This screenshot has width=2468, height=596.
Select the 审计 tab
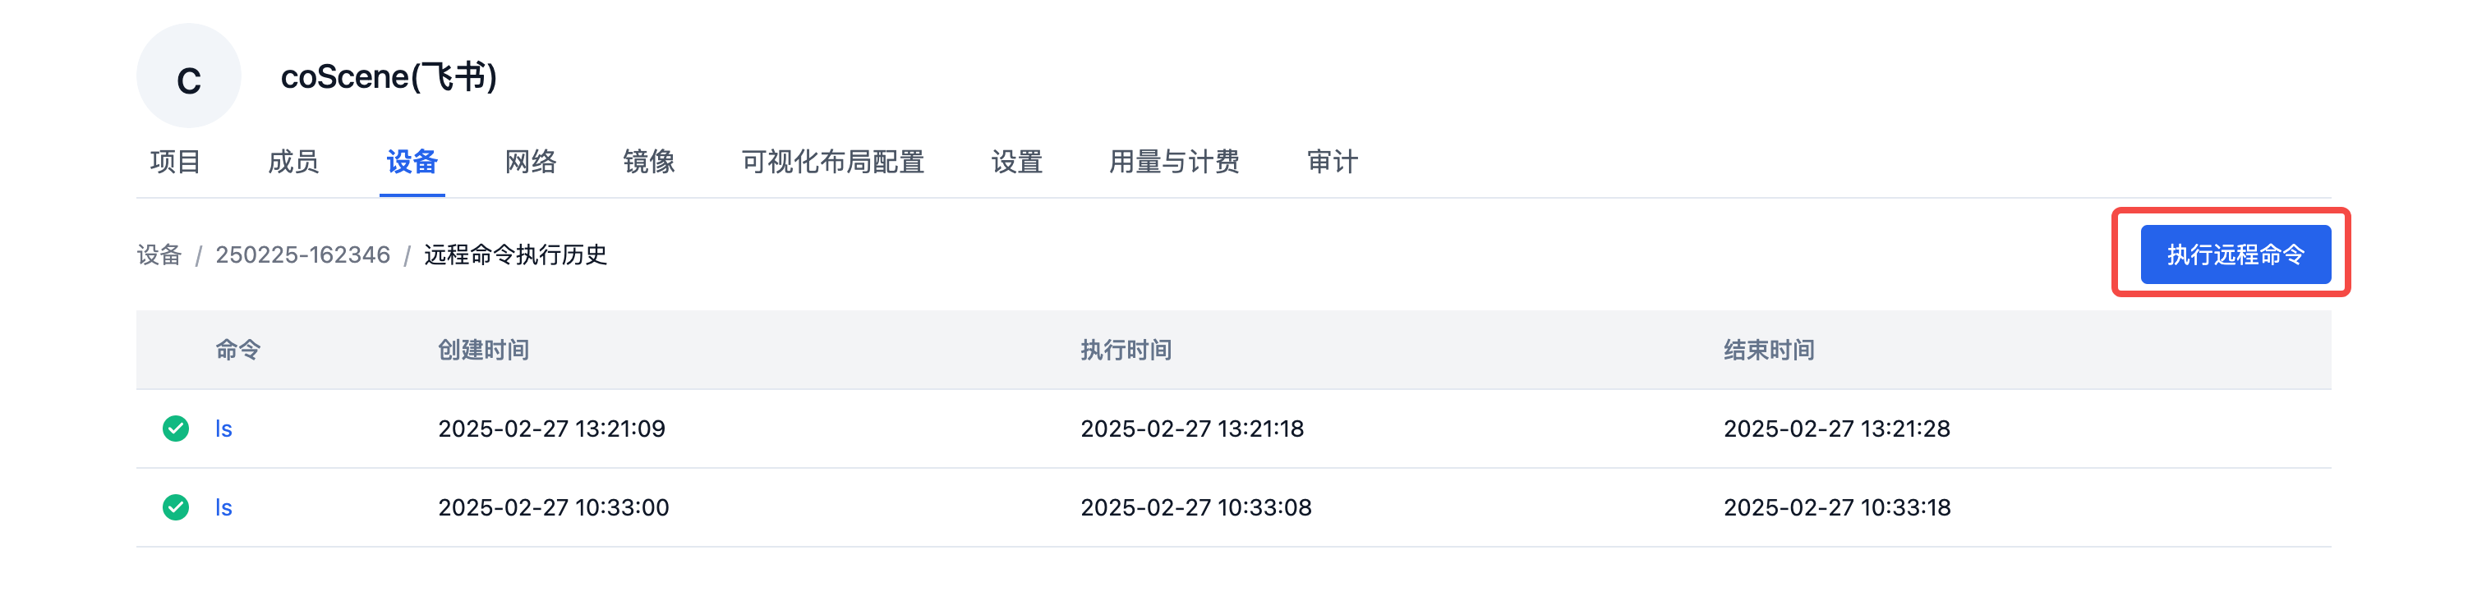coord(1332,162)
